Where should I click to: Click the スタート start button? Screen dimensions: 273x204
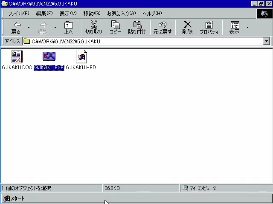tap(14, 198)
